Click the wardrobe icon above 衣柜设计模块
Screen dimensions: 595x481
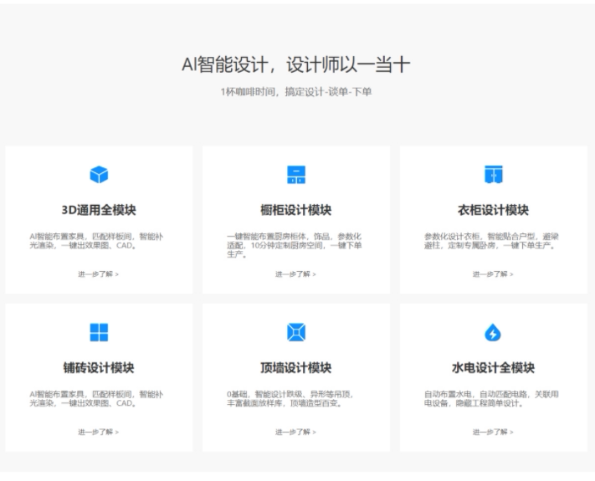tap(493, 175)
